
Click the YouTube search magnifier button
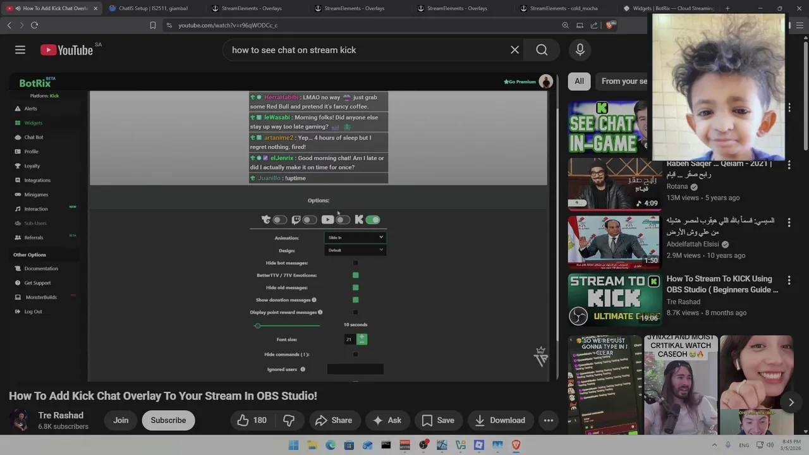(542, 50)
